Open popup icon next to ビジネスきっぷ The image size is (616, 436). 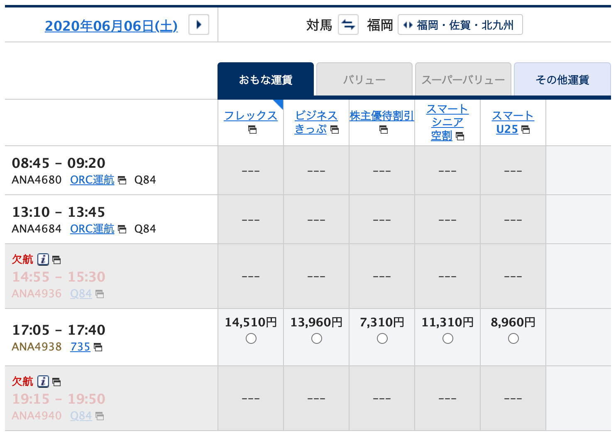(x=335, y=130)
